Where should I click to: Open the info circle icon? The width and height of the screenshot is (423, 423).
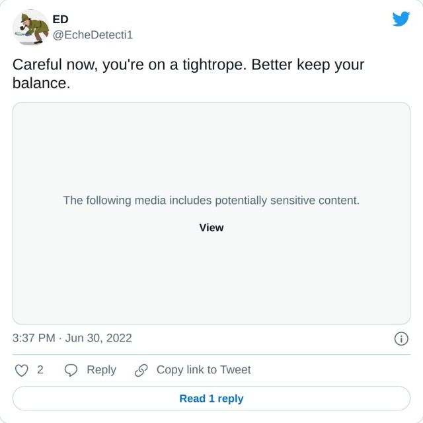[401, 338]
